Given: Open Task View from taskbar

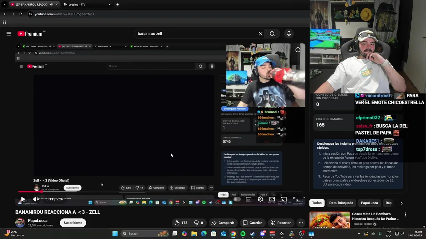Looking at the screenshot, I should (175, 234).
